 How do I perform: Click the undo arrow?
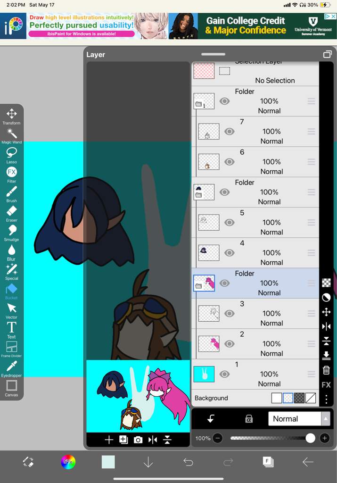click(188, 462)
